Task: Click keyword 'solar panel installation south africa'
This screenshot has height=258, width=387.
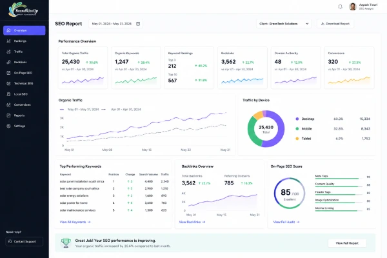Action: (x=82, y=181)
